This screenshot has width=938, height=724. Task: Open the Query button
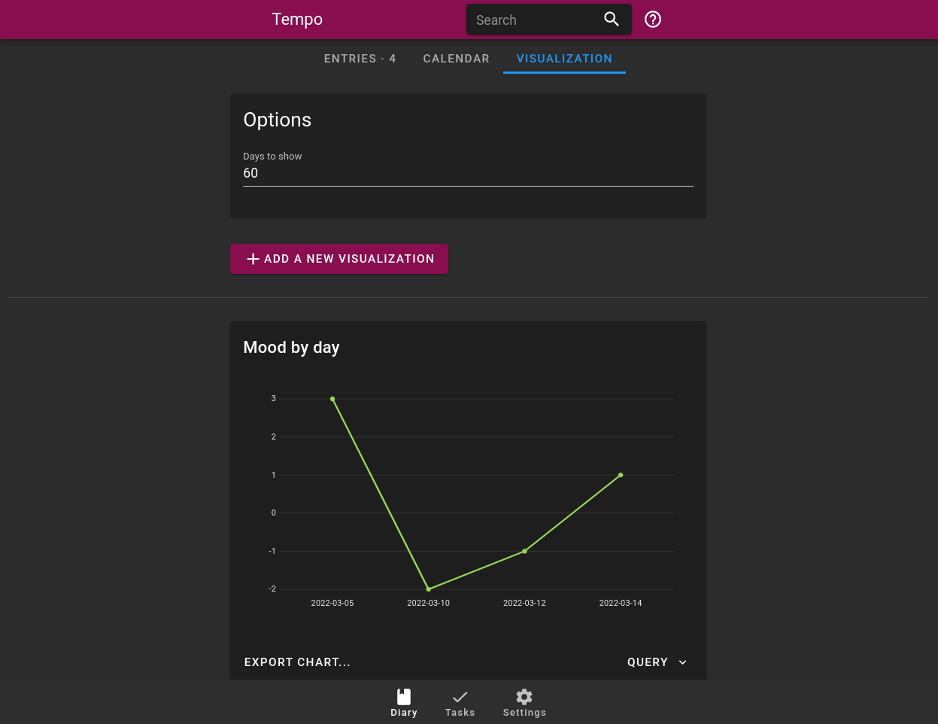pyautogui.click(x=657, y=662)
